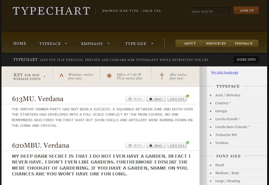The width and height of the screenshot is (269, 185).
Task: Click the We Add JavaScript link
Action: point(225,72)
